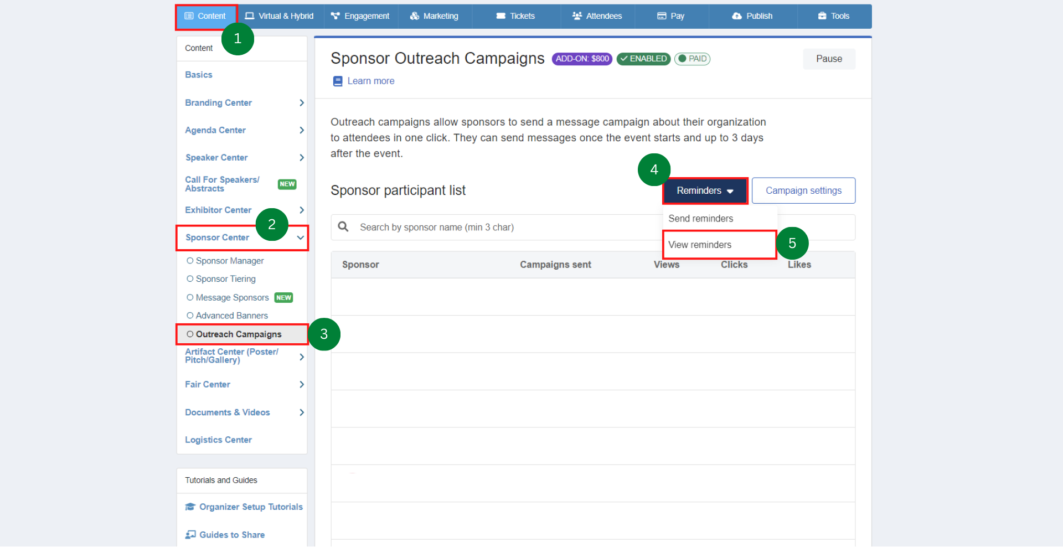Click the Guides to Share icon
The height and width of the screenshot is (547, 1063).
click(190, 534)
